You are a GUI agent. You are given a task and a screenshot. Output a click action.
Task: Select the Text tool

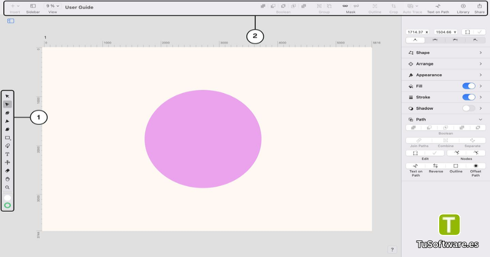pos(7,154)
